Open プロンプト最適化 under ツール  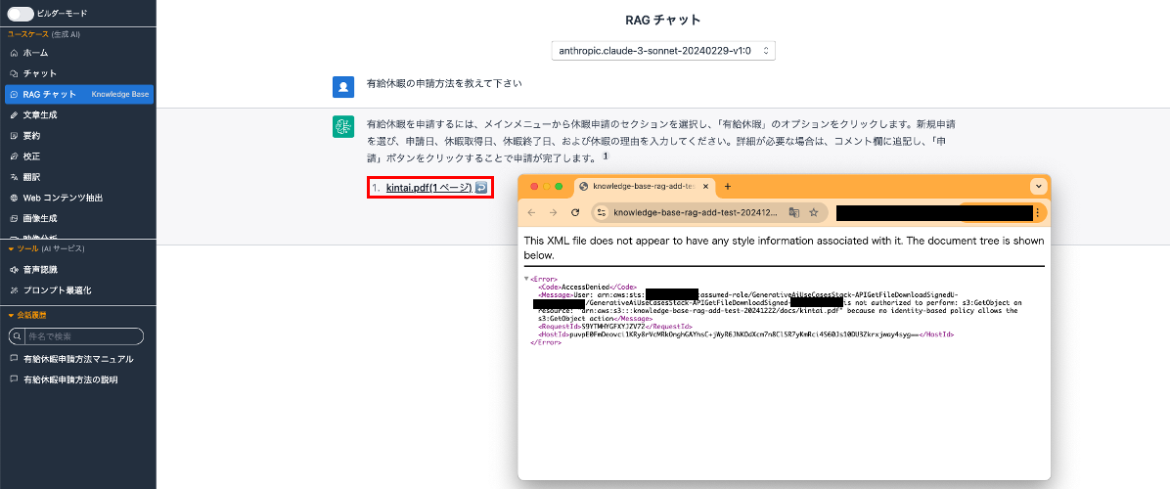click(77, 289)
